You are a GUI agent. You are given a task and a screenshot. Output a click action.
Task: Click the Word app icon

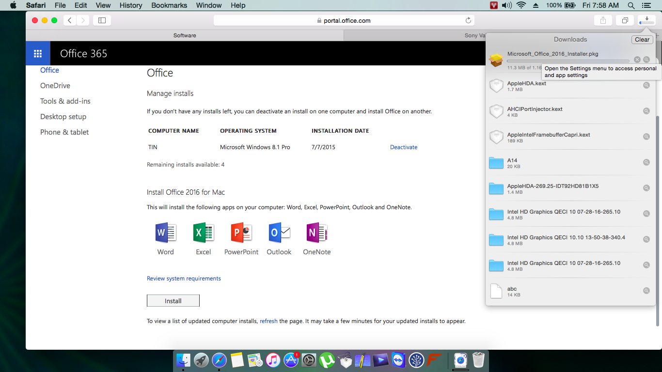click(165, 233)
